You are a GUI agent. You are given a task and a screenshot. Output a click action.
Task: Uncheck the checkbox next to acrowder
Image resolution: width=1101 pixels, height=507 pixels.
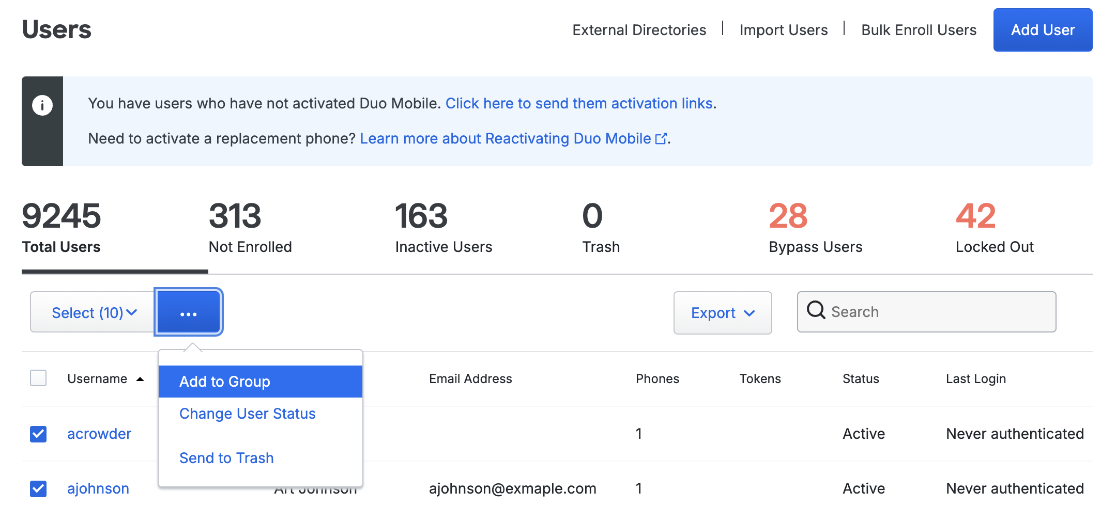tap(38, 434)
